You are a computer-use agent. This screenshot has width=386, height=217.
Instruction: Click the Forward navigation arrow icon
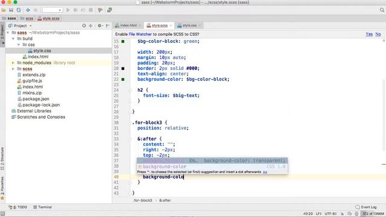(36, 10)
